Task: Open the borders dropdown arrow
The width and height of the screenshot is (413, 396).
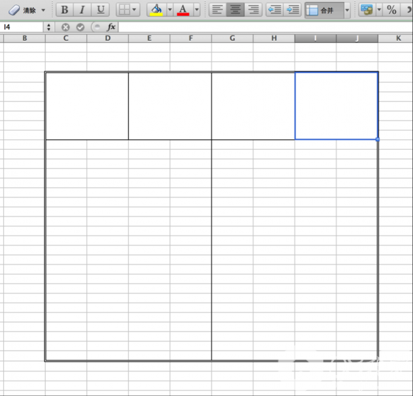Action: pos(135,11)
